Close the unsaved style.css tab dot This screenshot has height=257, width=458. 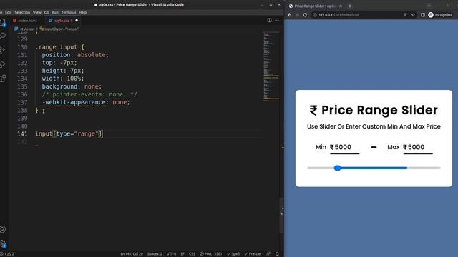[77, 21]
